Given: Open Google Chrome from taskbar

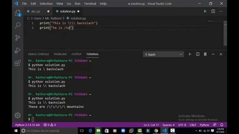Looking at the screenshot, I should coord(156,131).
